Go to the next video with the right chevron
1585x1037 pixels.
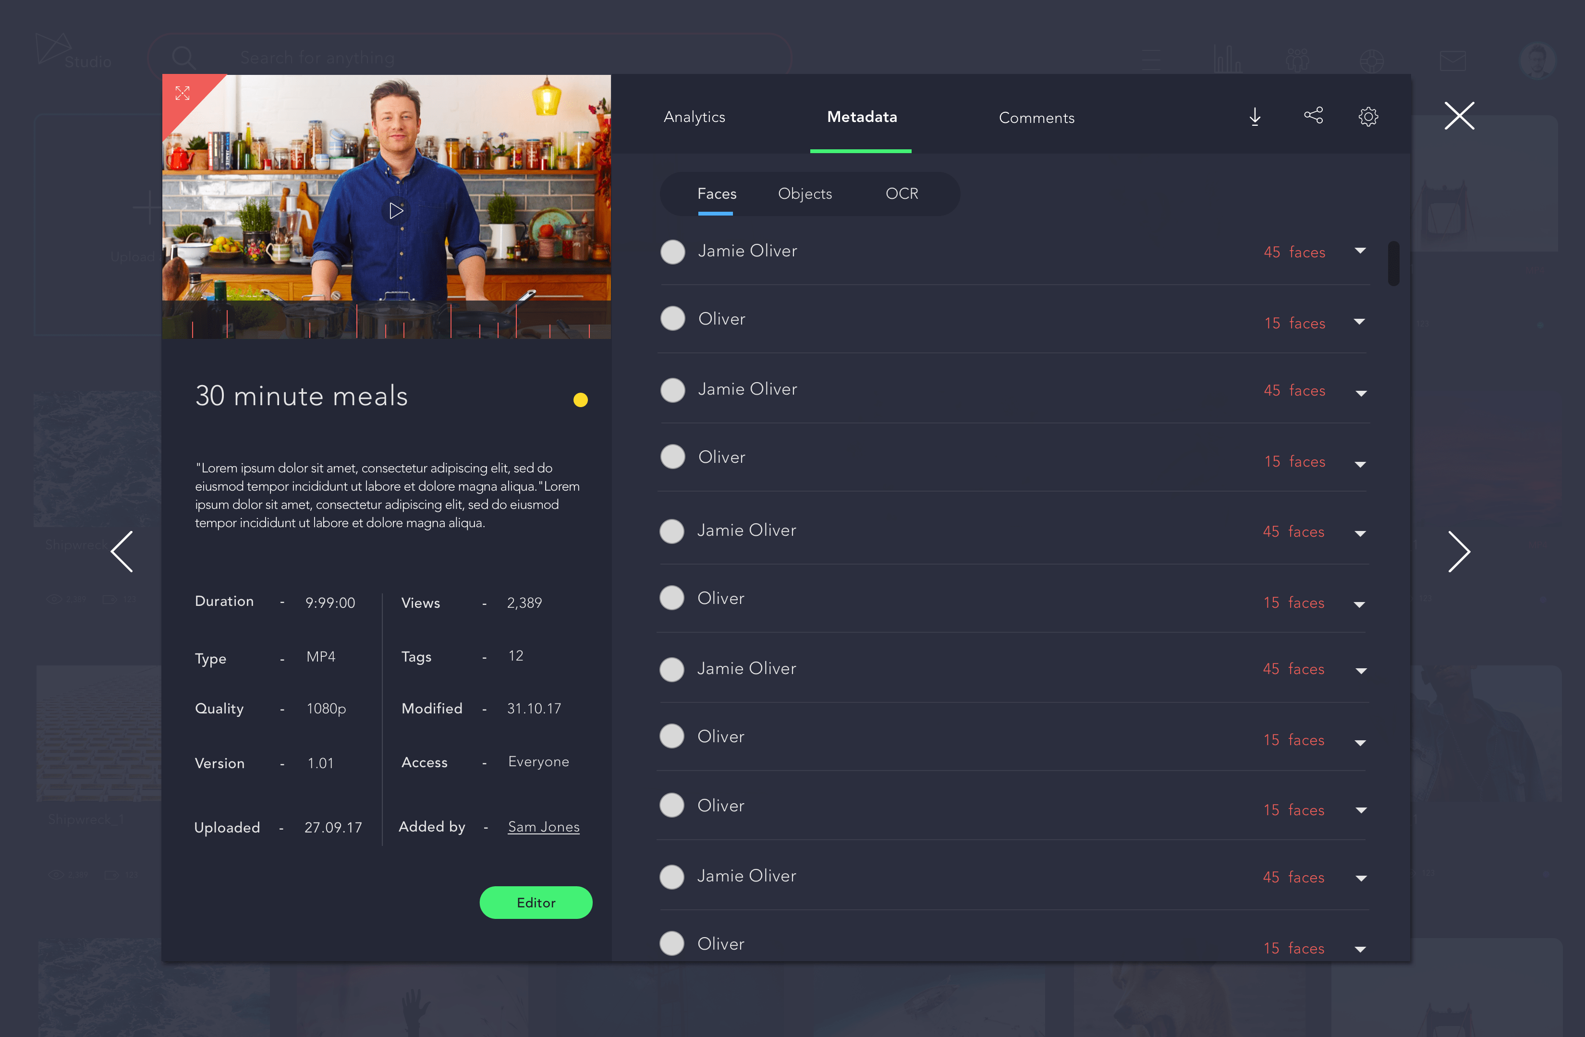1459,551
